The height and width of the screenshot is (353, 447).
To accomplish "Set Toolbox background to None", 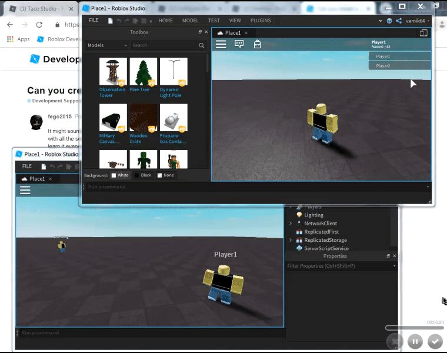I will click(166, 175).
